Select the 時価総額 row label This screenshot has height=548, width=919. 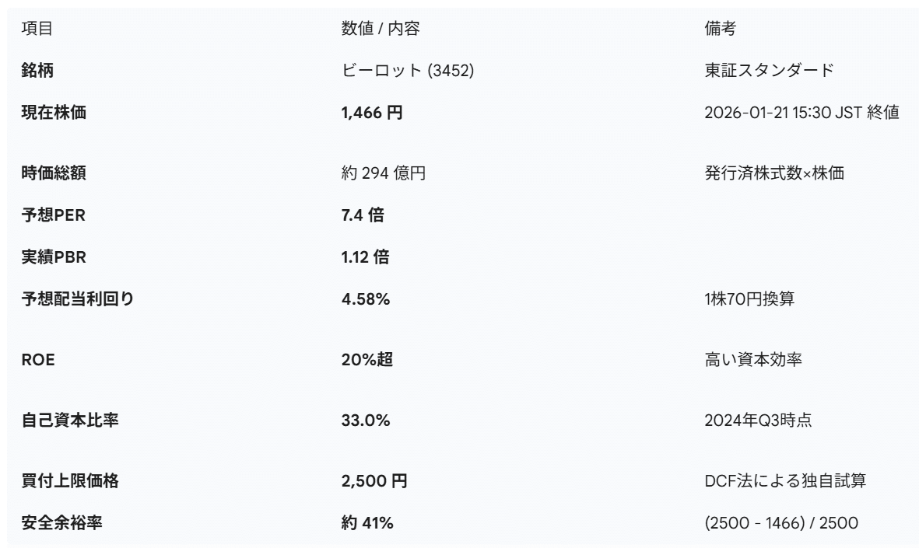pos(53,173)
